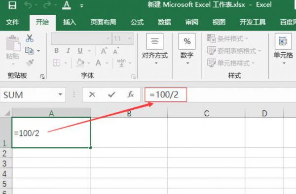This screenshot has height=194, width=296.
Task: Open 条件格式 conditional formatting
Action: click(x=227, y=38)
